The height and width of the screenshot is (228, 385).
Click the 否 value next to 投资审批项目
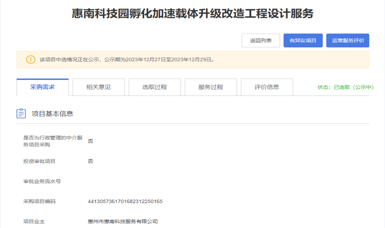coord(90,161)
